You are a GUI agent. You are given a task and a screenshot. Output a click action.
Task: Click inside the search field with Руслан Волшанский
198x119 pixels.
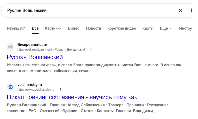(88, 10)
